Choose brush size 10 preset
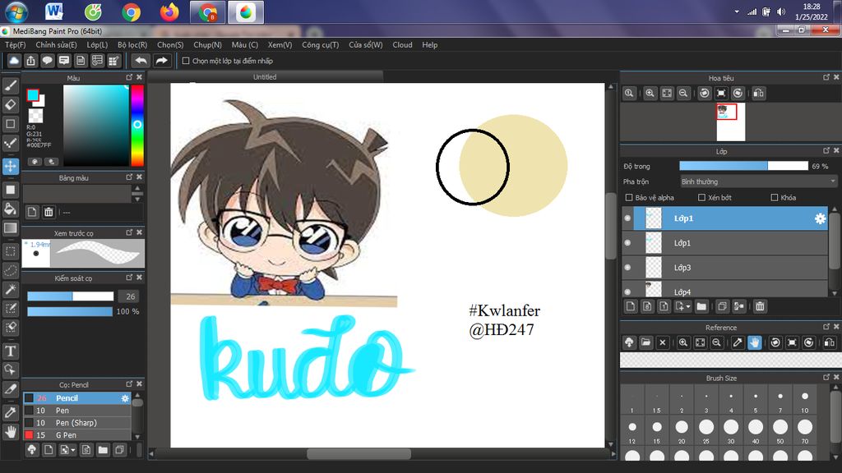 (804, 401)
